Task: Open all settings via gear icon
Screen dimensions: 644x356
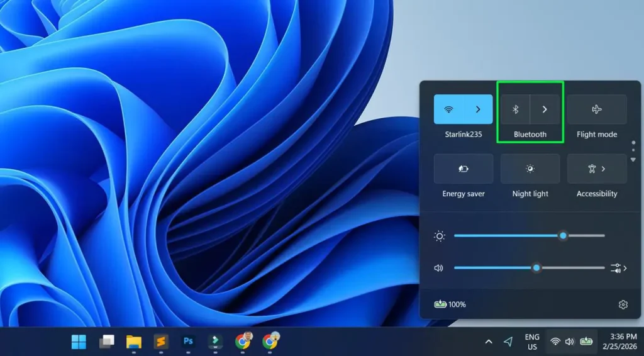Action: point(623,304)
